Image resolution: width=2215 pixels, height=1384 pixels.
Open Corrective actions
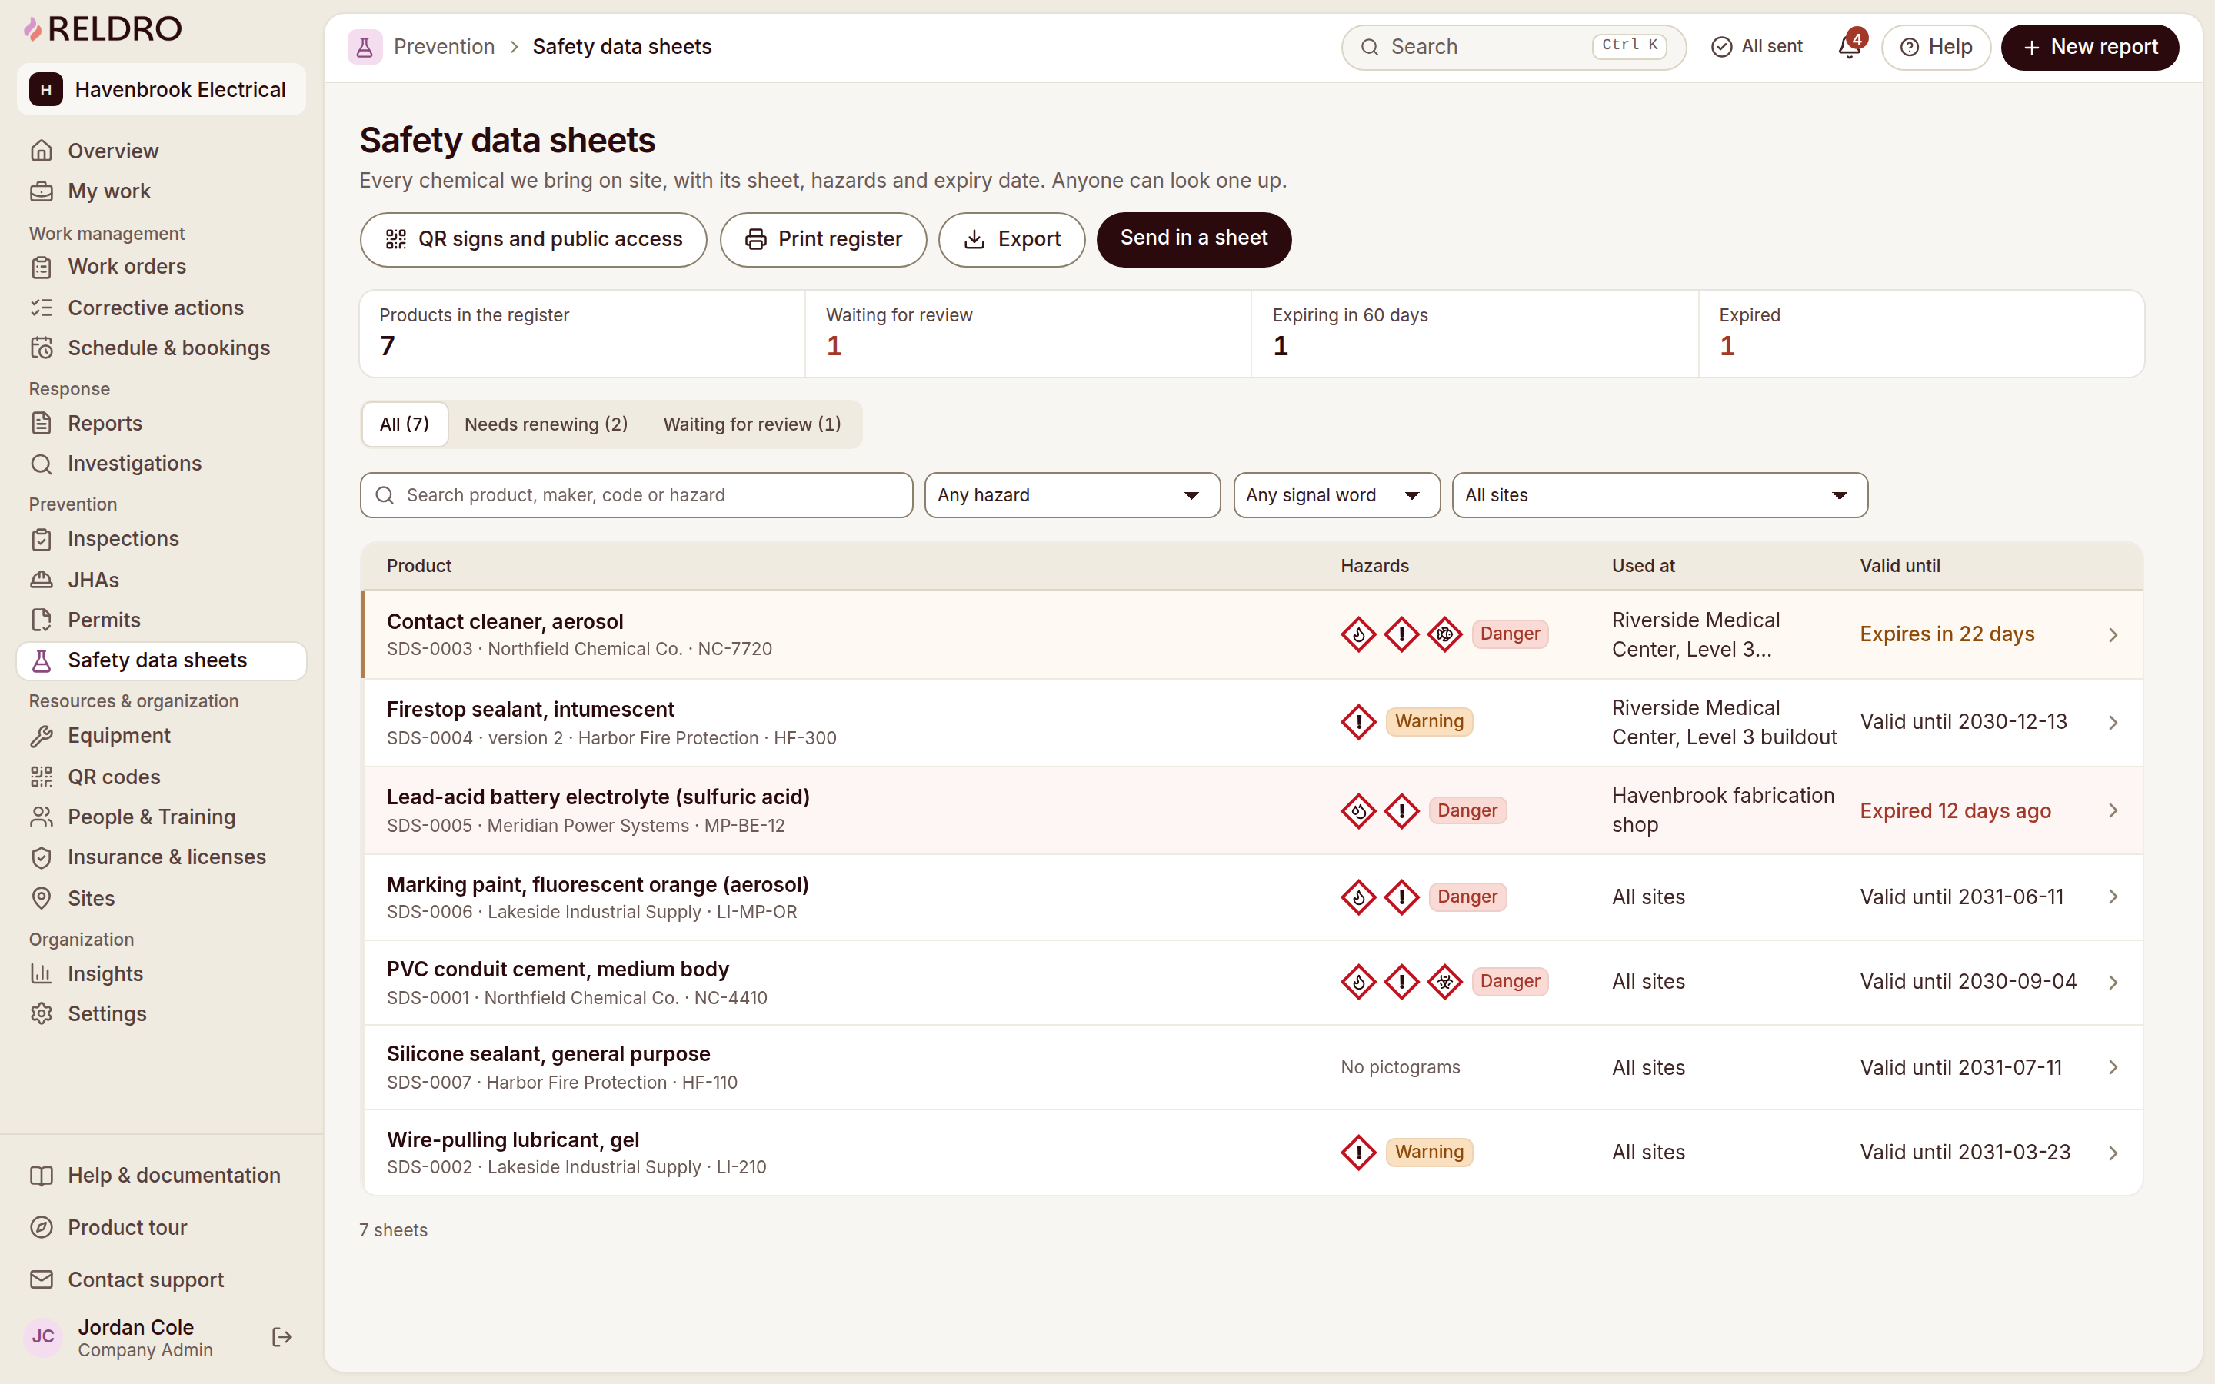click(x=161, y=308)
